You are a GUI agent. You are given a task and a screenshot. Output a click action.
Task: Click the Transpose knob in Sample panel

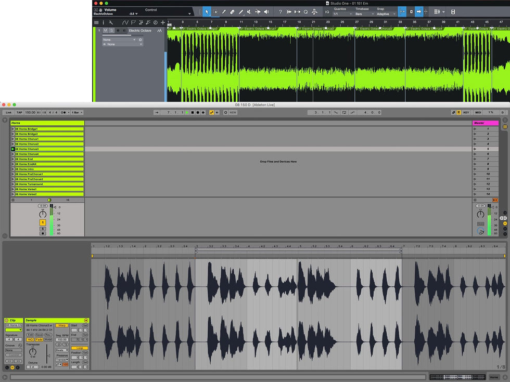[33, 352]
